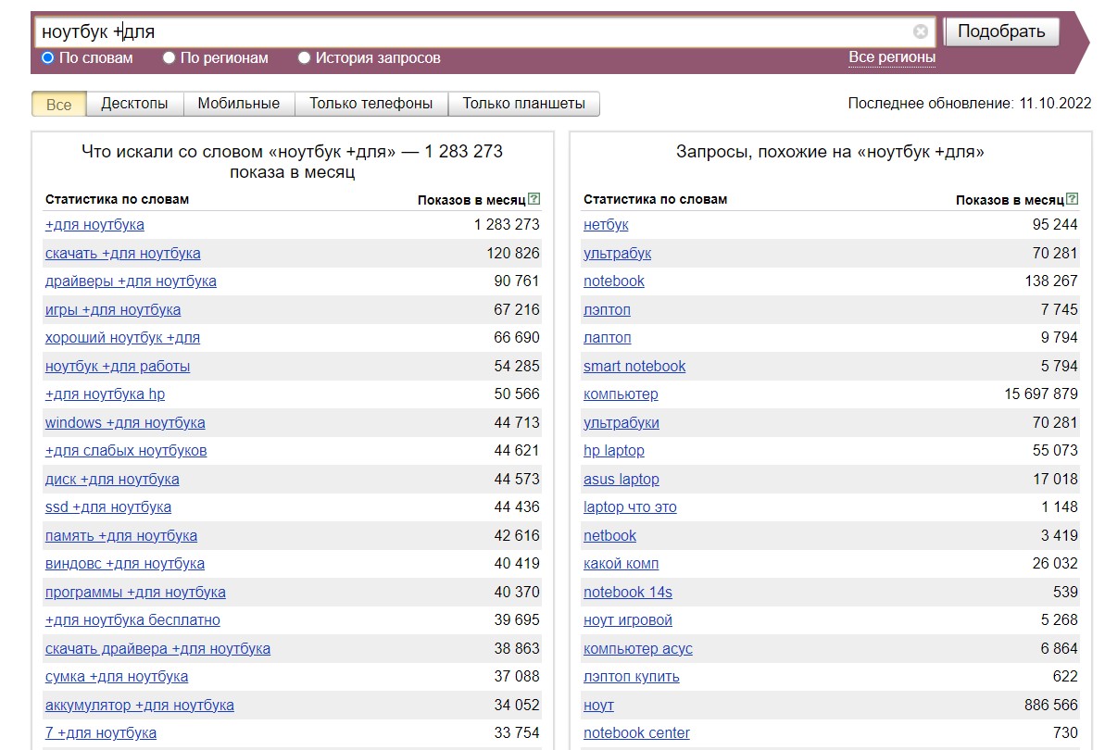Open the компьютер similar query link

pos(621,394)
